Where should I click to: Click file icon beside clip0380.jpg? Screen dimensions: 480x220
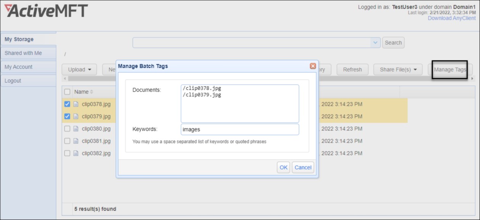click(x=76, y=129)
